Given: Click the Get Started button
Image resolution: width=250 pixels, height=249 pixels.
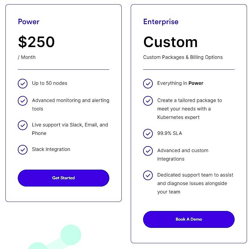Looking at the screenshot, I should pos(63,178).
